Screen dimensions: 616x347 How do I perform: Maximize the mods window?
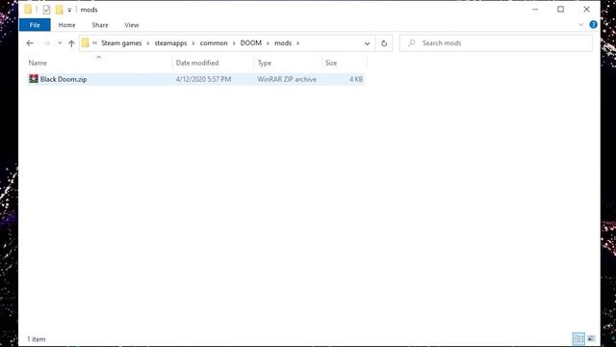(x=560, y=10)
